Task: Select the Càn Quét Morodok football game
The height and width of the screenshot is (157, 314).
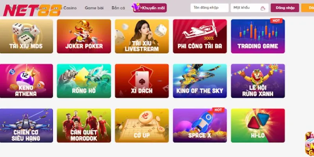Action: [x=84, y=126]
